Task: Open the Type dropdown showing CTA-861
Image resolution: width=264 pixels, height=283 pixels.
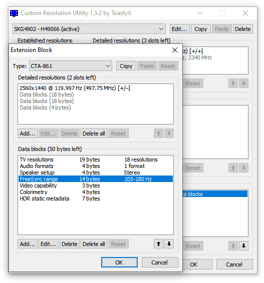Action: pyautogui.click(x=71, y=66)
